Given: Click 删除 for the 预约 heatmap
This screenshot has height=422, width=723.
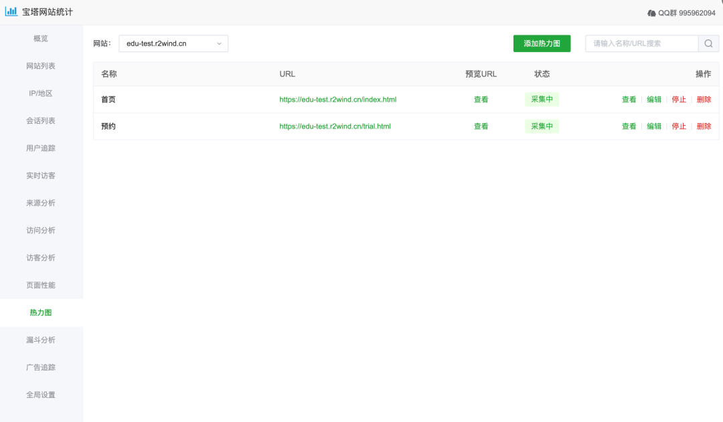Looking at the screenshot, I should (704, 126).
